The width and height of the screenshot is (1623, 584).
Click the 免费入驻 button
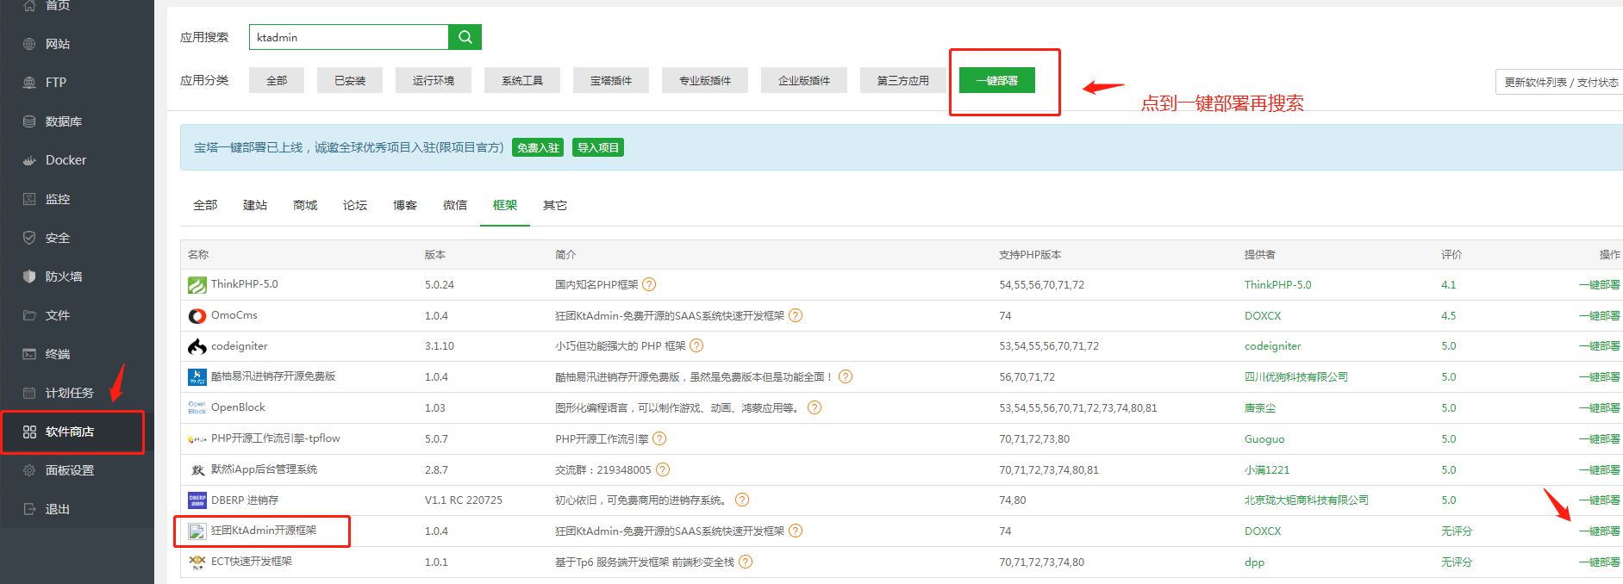(538, 147)
